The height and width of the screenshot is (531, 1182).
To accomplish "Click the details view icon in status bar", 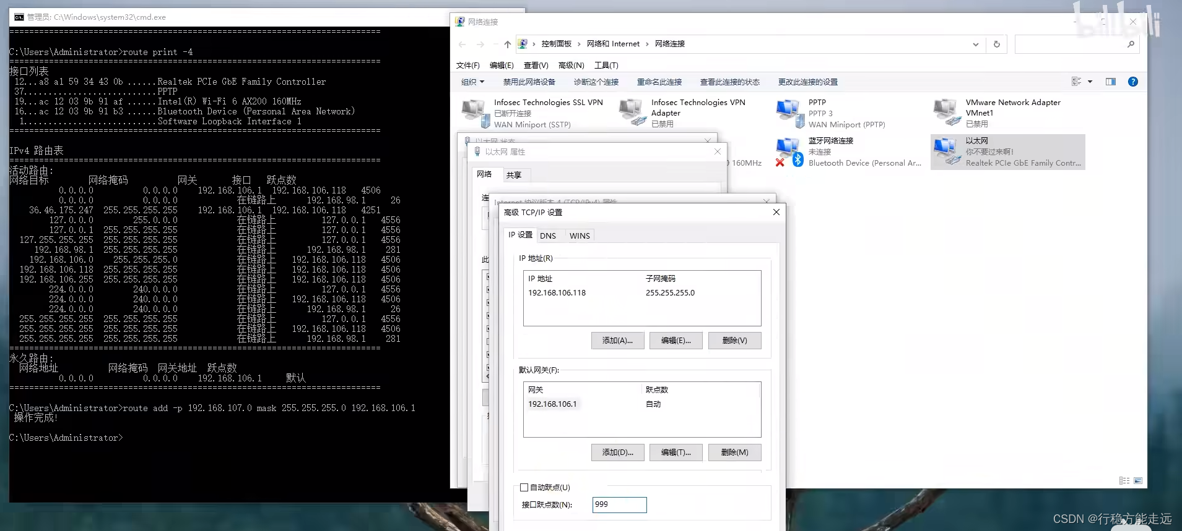I will coord(1124,481).
